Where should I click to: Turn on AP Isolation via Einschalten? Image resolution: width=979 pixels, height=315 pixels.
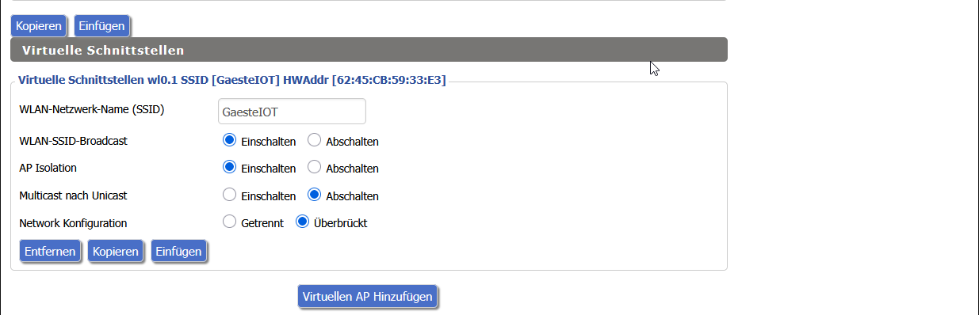(230, 168)
